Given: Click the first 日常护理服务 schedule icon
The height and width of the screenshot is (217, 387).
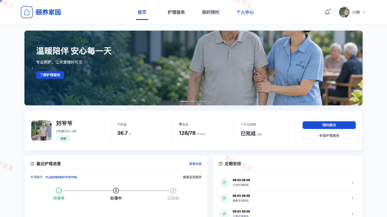Looking at the screenshot, I should (224, 183).
